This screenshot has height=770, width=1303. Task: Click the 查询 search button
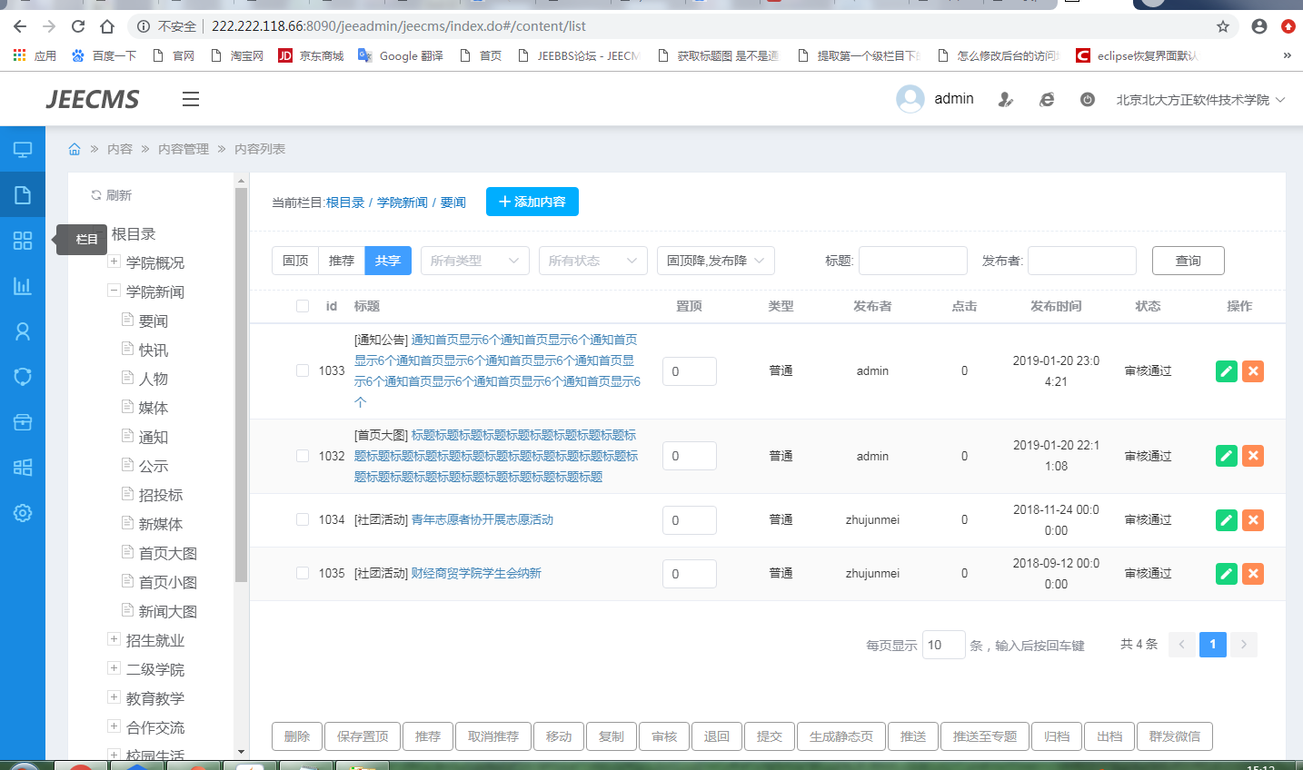point(1188,261)
